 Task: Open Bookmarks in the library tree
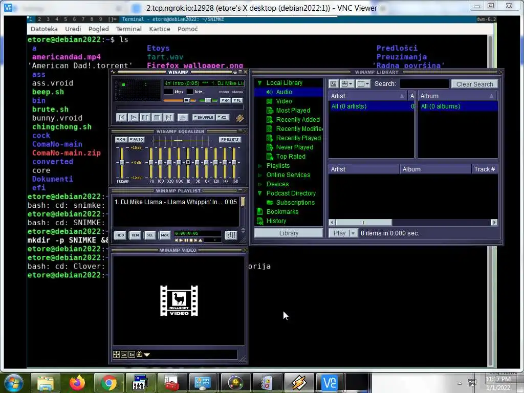point(282,211)
